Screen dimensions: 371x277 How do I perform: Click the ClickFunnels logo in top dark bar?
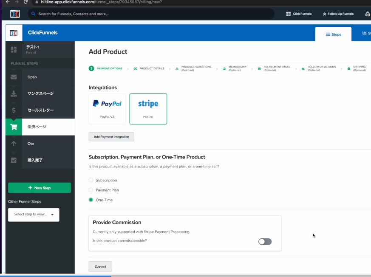[15, 14]
